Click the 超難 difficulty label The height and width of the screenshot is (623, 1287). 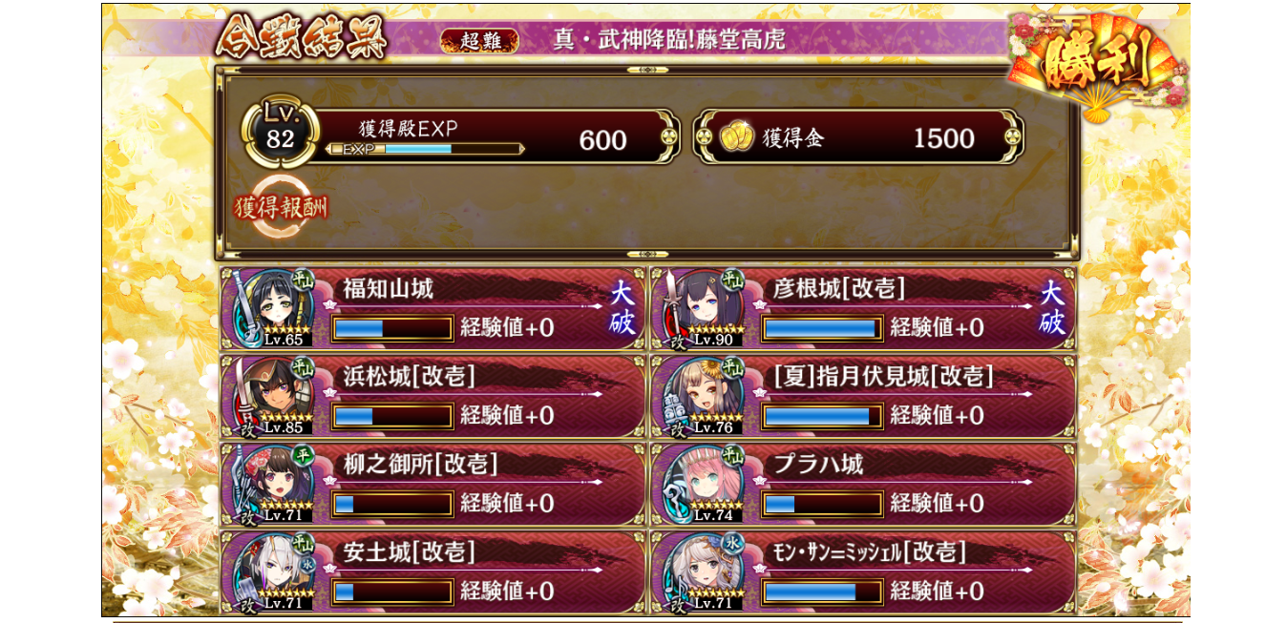pyautogui.click(x=480, y=40)
